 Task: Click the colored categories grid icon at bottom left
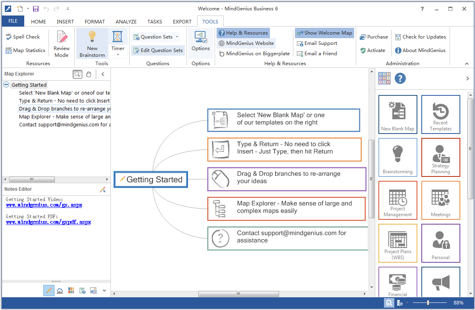coord(71,291)
